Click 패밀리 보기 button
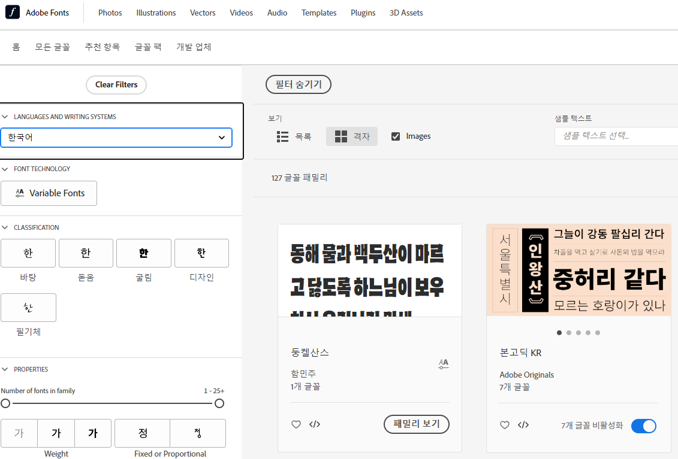The width and height of the screenshot is (678, 459). pos(417,424)
